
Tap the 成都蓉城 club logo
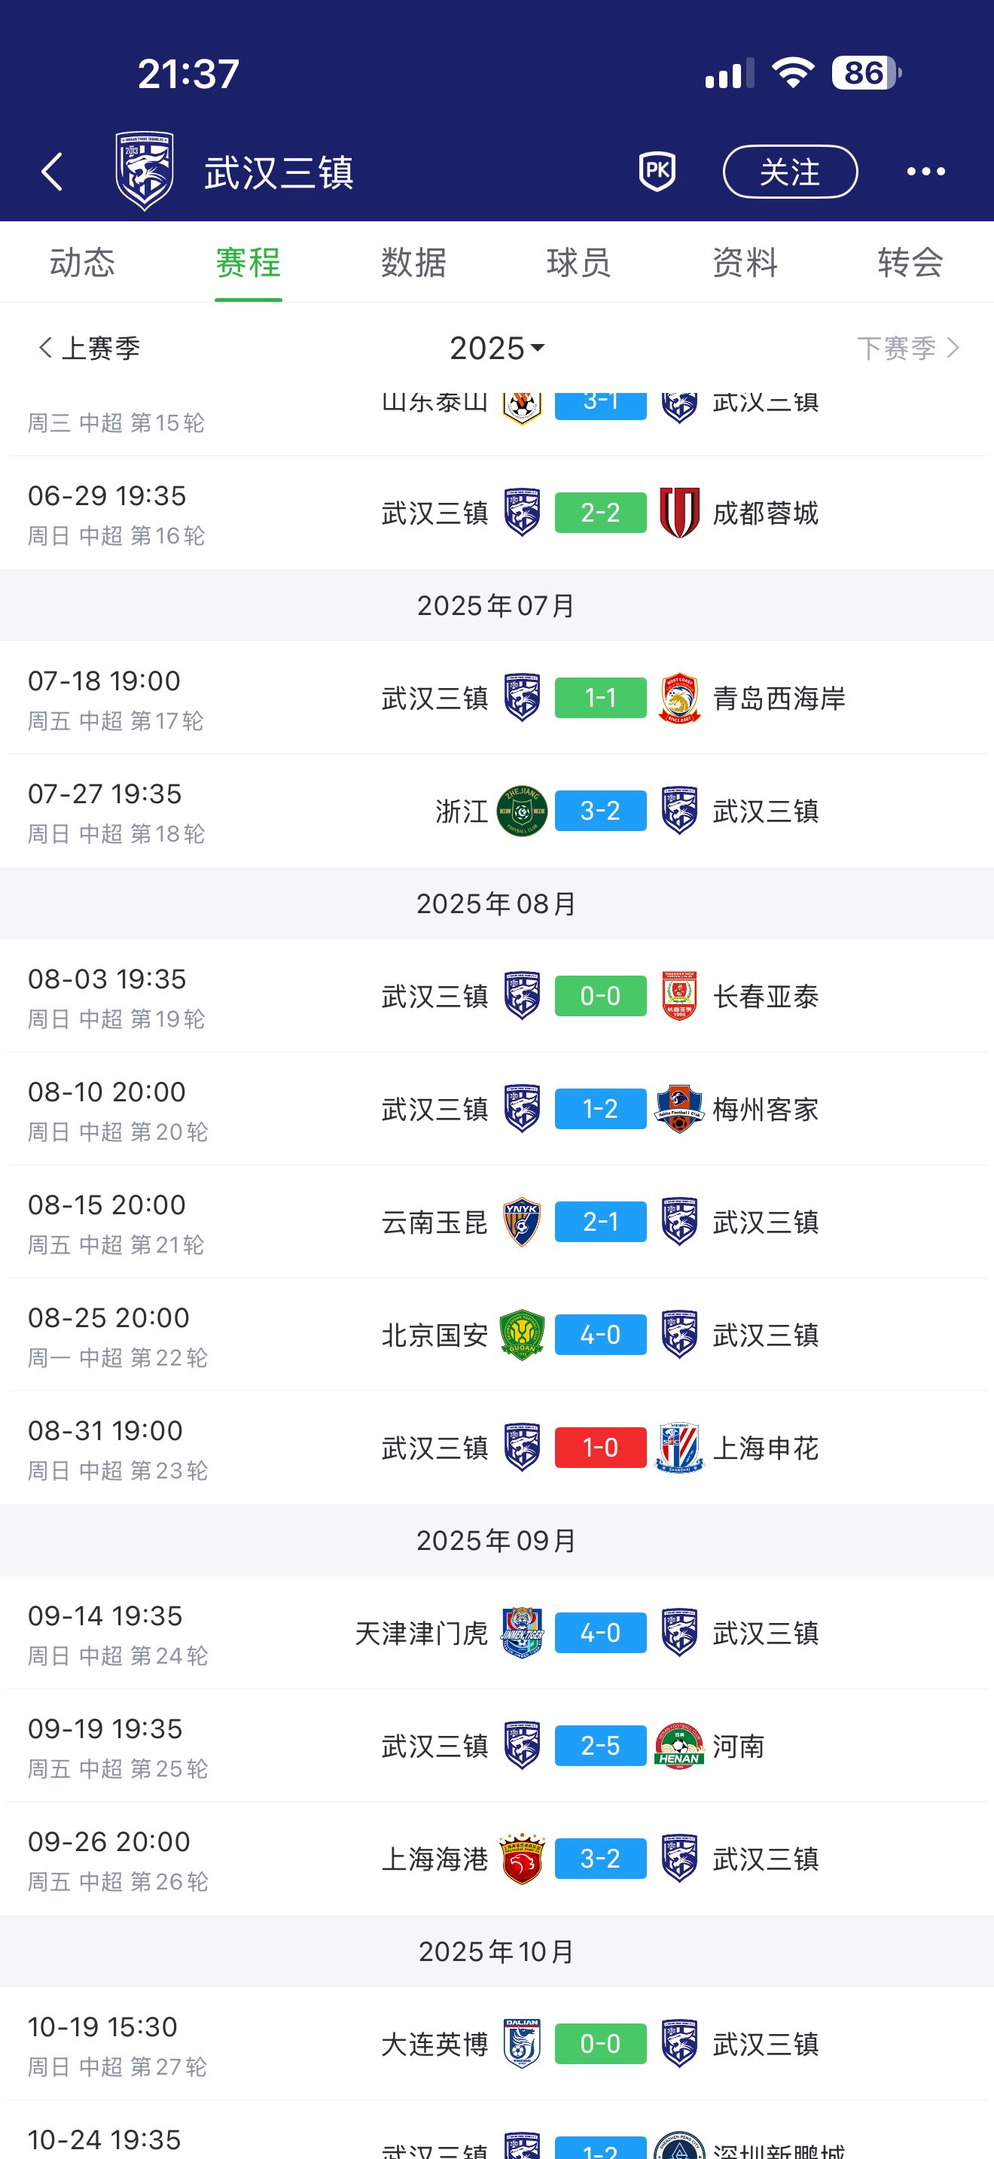[679, 512]
